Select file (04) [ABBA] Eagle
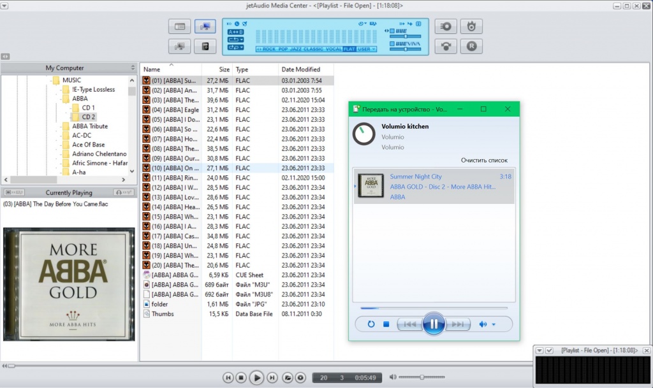The image size is (653, 388). tap(237, 110)
